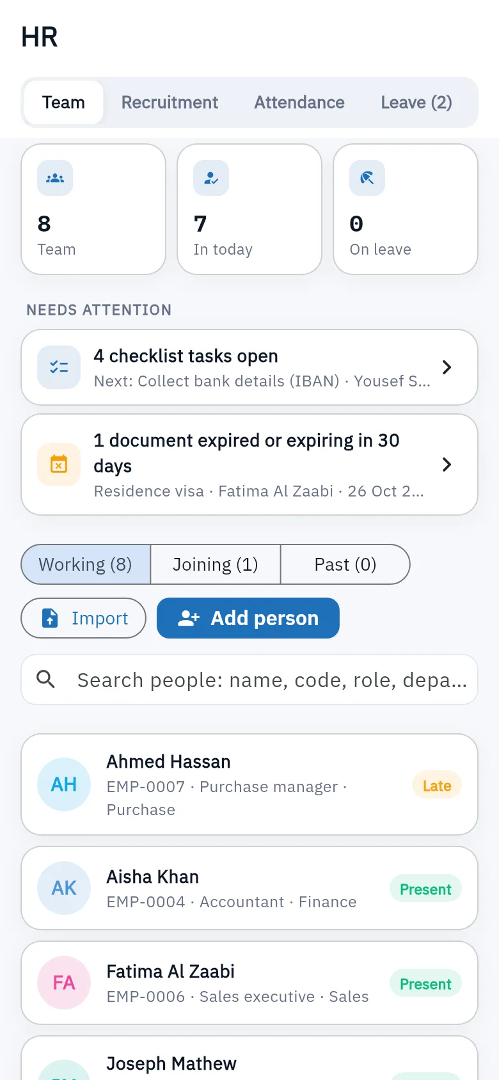This screenshot has height=1080, width=499.
Task: Open Ahmed Hassan's name
Action: pos(168,761)
